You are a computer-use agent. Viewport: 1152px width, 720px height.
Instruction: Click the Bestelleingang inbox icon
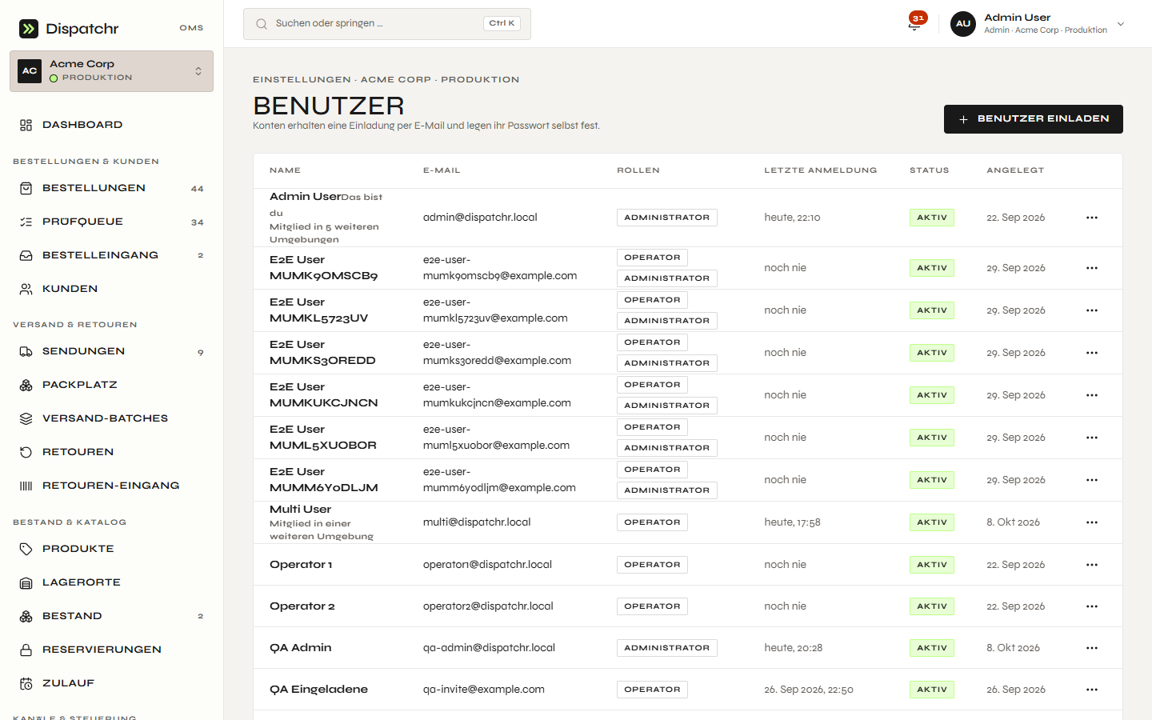point(26,255)
